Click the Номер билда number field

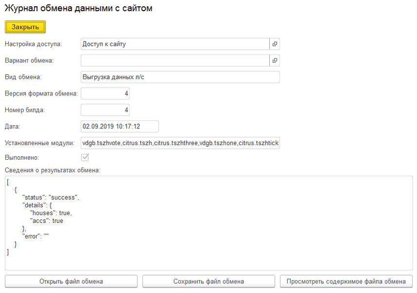[105, 110]
